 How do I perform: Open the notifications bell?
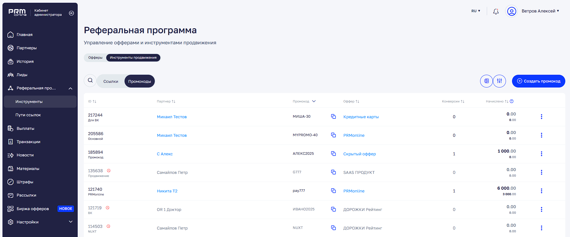(x=496, y=11)
